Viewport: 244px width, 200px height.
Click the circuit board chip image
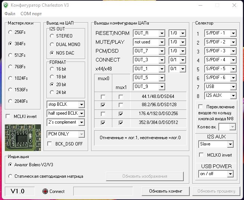coord(22,137)
